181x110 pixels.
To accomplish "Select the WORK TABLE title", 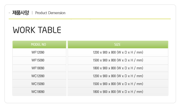I will click(x=37, y=30).
